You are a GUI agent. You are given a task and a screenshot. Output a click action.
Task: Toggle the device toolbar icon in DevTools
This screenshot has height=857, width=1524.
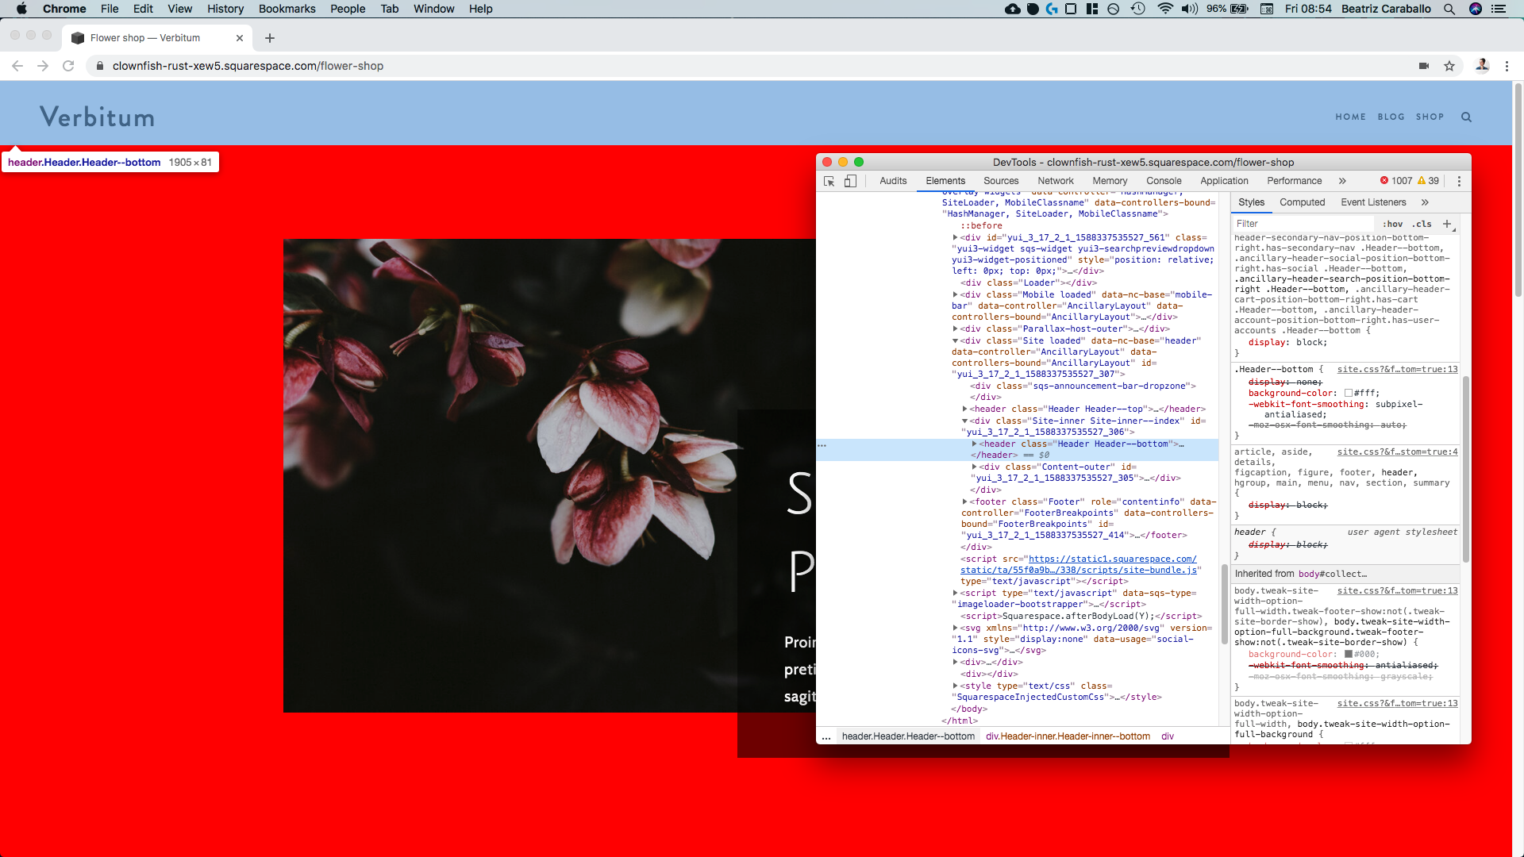[x=850, y=181]
